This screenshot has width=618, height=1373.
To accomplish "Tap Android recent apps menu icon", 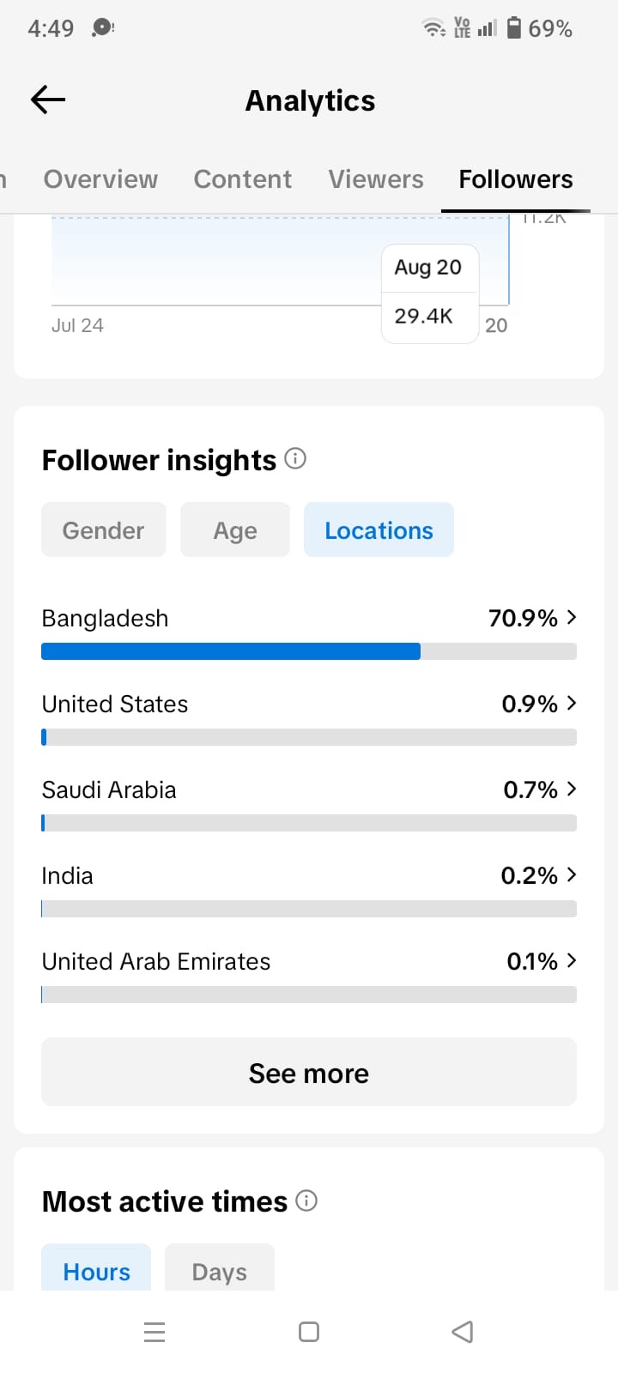I will [154, 1332].
